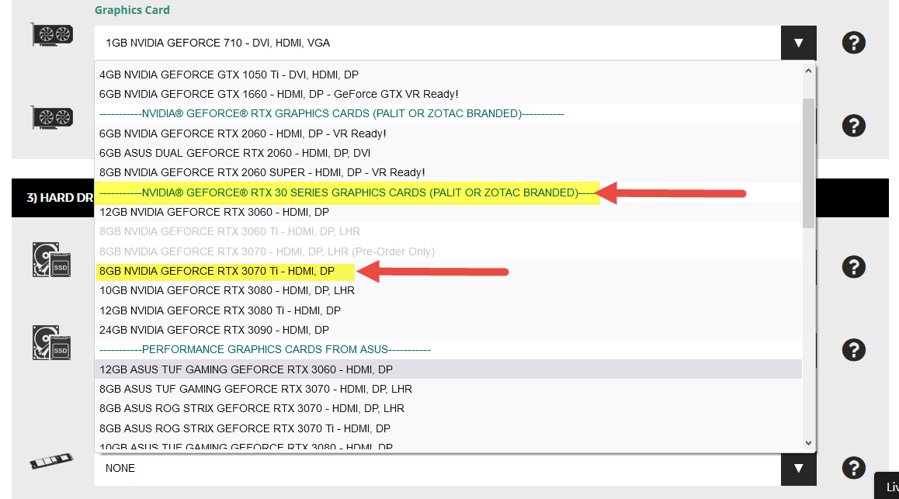Screen dimensions: 899x499
Task: Click the 3) HARD DR section heading
Action: click(60, 198)
